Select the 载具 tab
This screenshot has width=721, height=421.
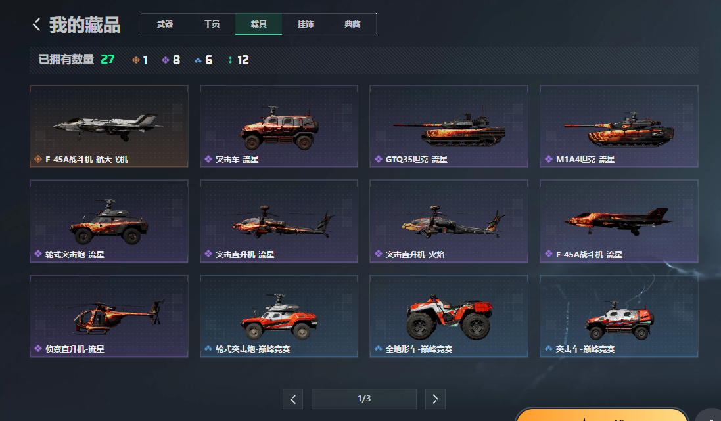click(258, 24)
